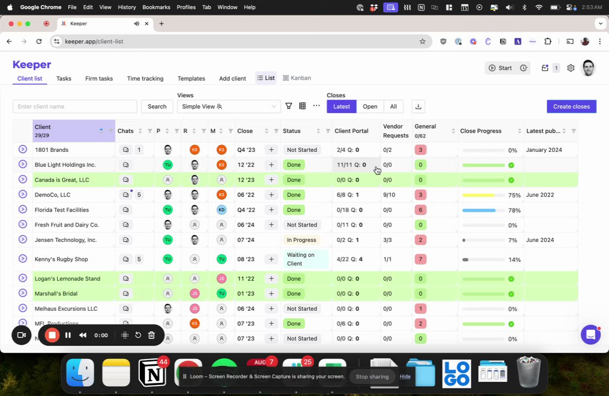Switch to Kanban view
Screen dimensions: 609x396
coord(297,78)
